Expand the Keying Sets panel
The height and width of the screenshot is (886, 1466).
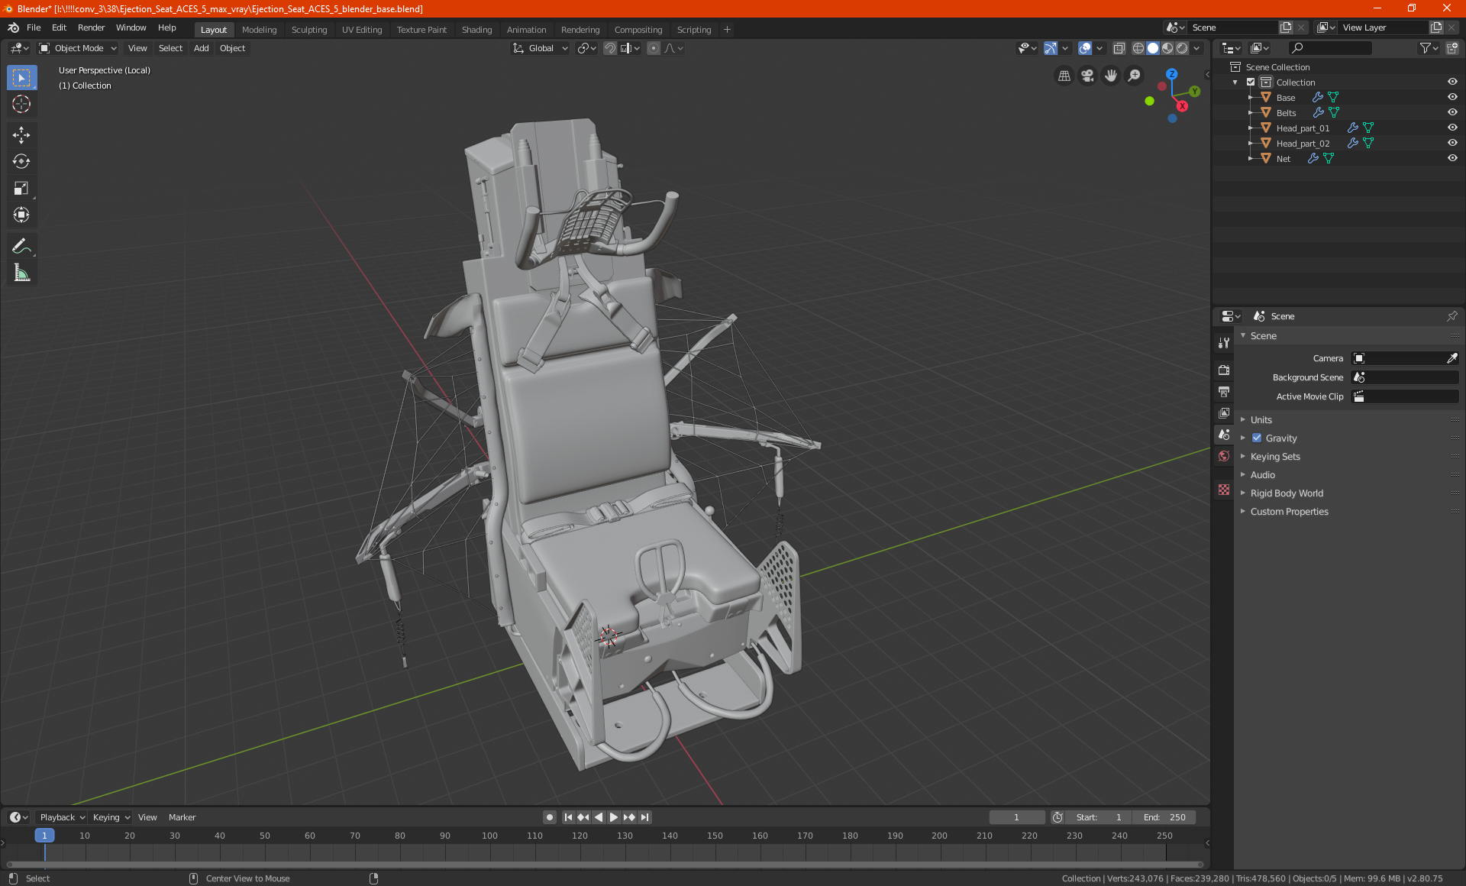pyautogui.click(x=1274, y=456)
